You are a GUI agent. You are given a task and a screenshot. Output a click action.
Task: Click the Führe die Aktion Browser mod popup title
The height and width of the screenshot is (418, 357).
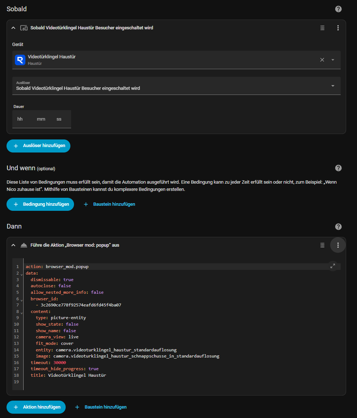point(75,245)
